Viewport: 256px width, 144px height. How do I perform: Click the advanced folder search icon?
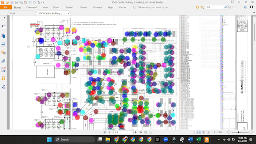coord(202,7)
